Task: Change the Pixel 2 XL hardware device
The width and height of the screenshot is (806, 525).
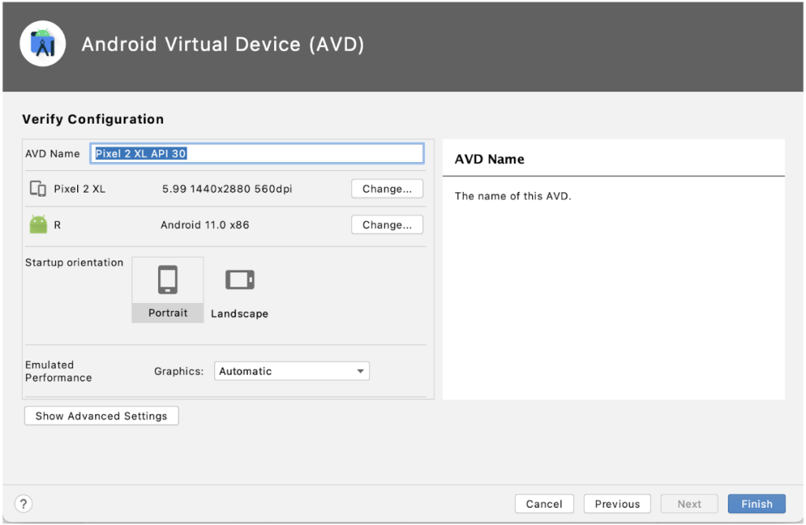Action: [x=386, y=189]
